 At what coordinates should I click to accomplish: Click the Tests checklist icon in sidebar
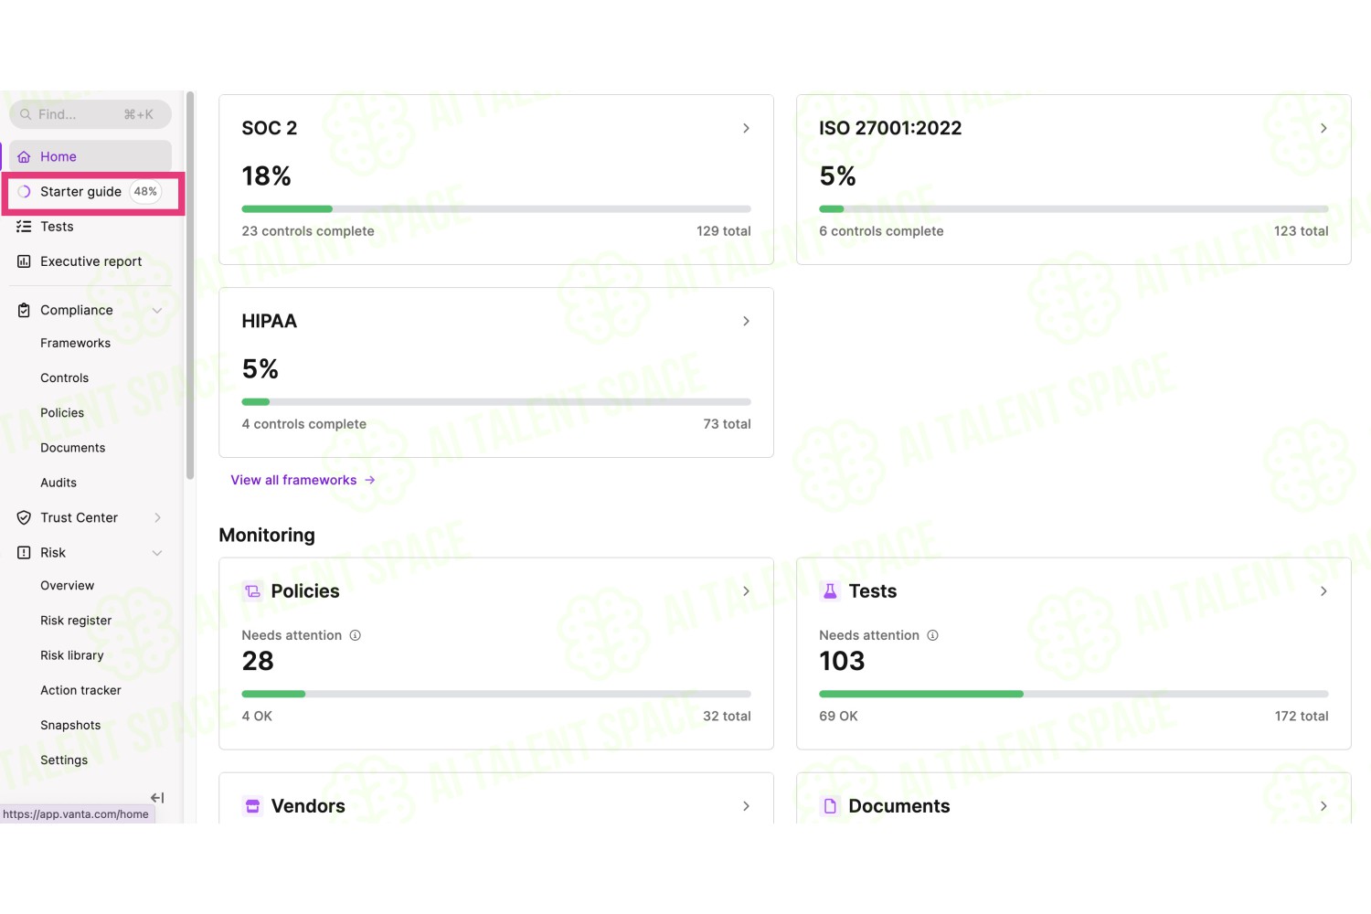tap(24, 227)
